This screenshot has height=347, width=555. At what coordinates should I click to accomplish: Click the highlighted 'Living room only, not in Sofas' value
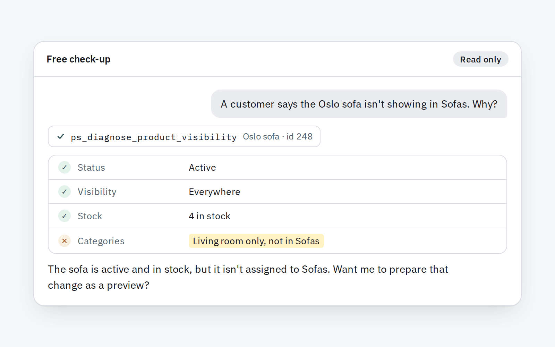(256, 241)
